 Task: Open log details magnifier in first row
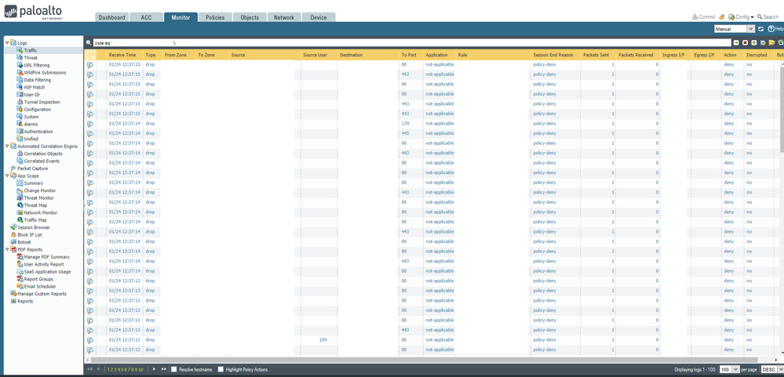90,65
